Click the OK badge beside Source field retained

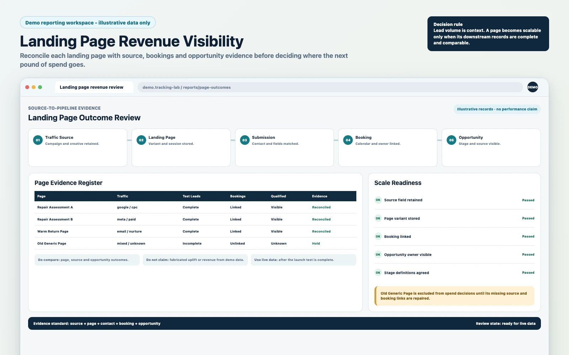click(x=378, y=200)
